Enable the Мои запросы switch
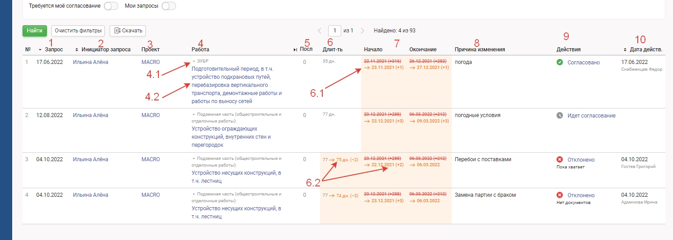This screenshot has width=673, height=240. pos(168,6)
